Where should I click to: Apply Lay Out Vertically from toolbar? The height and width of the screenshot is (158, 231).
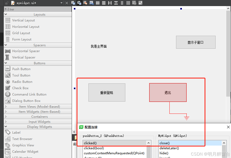(104, 3)
